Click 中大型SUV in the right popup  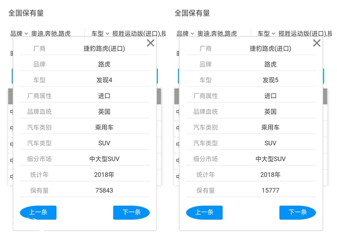pyautogui.click(x=271, y=159)
